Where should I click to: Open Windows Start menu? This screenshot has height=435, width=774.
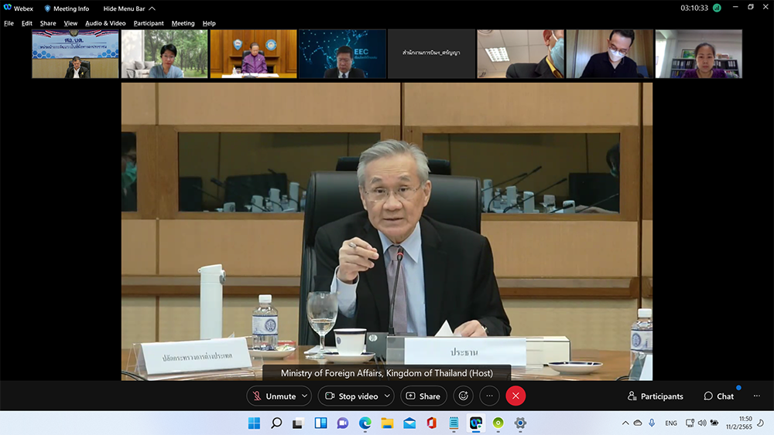point(254,423)
